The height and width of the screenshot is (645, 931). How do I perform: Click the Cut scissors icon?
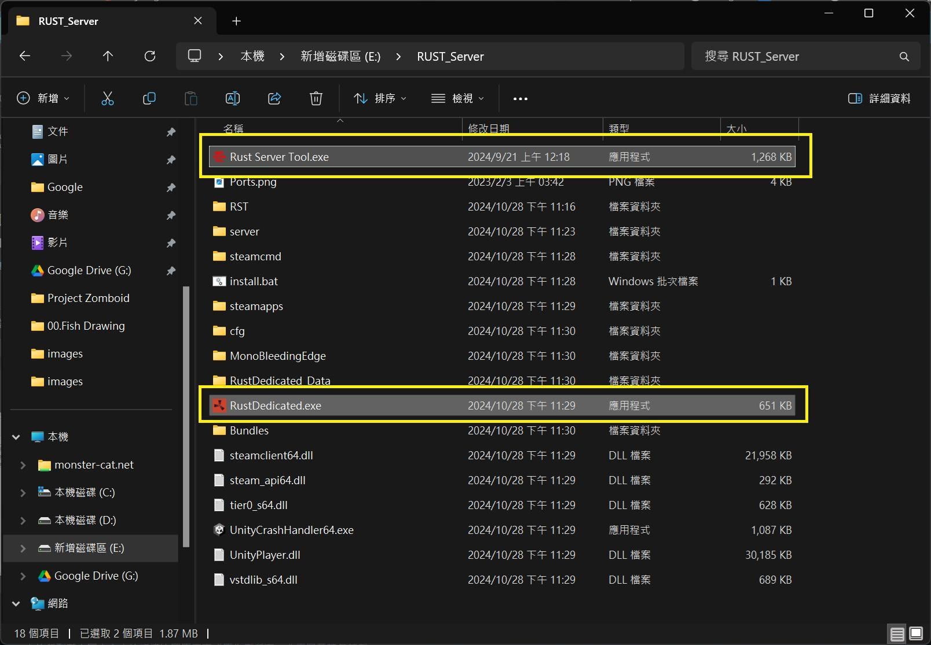[x=108, y=98]
